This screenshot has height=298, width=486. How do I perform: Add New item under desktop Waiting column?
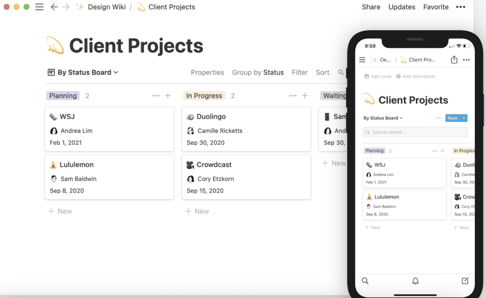pyautogui.click(x=334, y=163)
